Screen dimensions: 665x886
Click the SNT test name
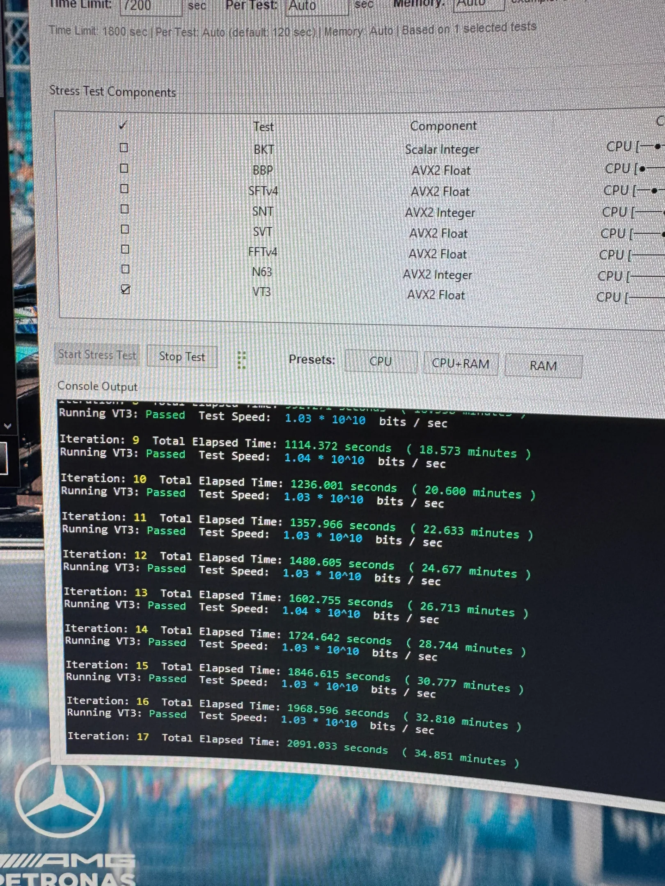[x=263, y=212]
